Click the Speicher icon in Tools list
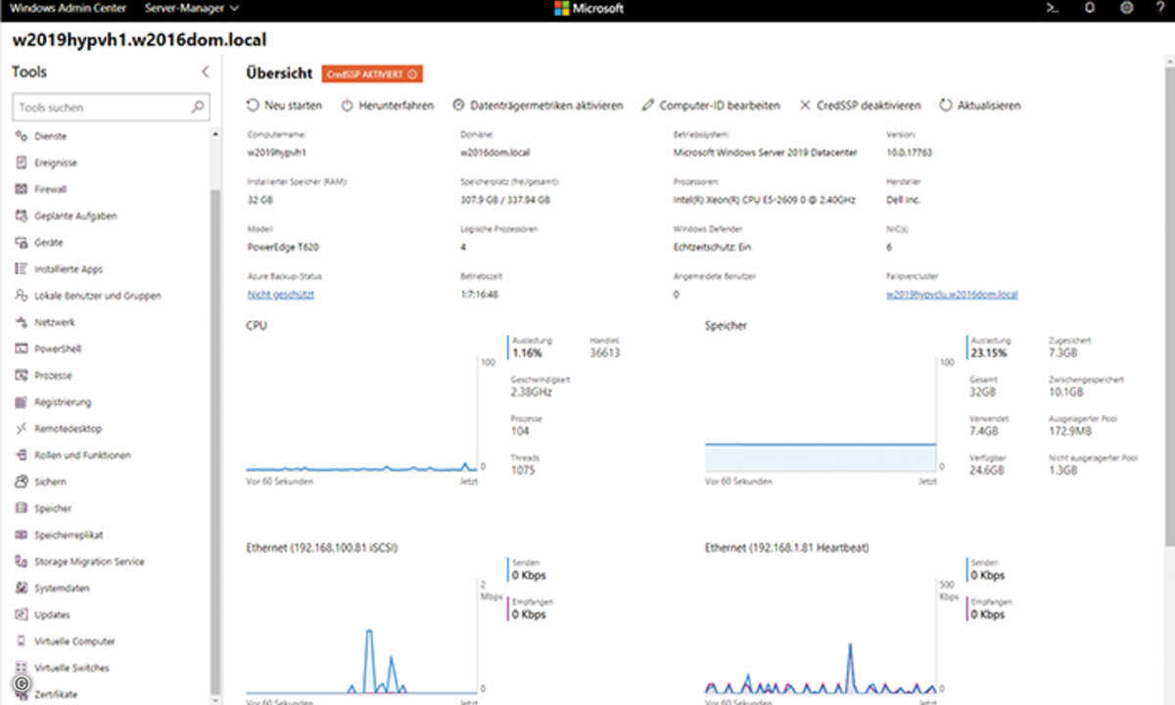1175x705 pixels. pyautogui.click(x=22, y=508)
